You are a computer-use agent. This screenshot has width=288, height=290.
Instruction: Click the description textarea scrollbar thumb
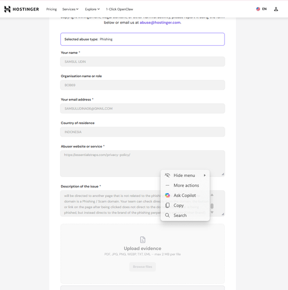pos(212,206)
